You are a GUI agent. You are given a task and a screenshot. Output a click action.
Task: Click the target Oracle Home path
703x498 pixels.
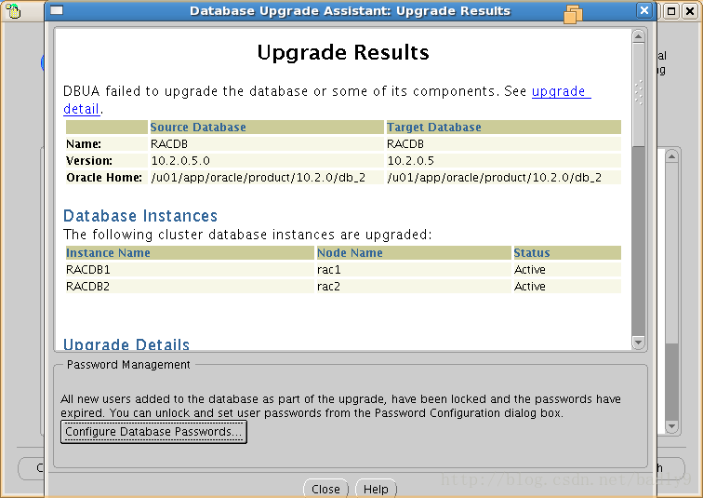pyautogui.click(x=494, y=178)
